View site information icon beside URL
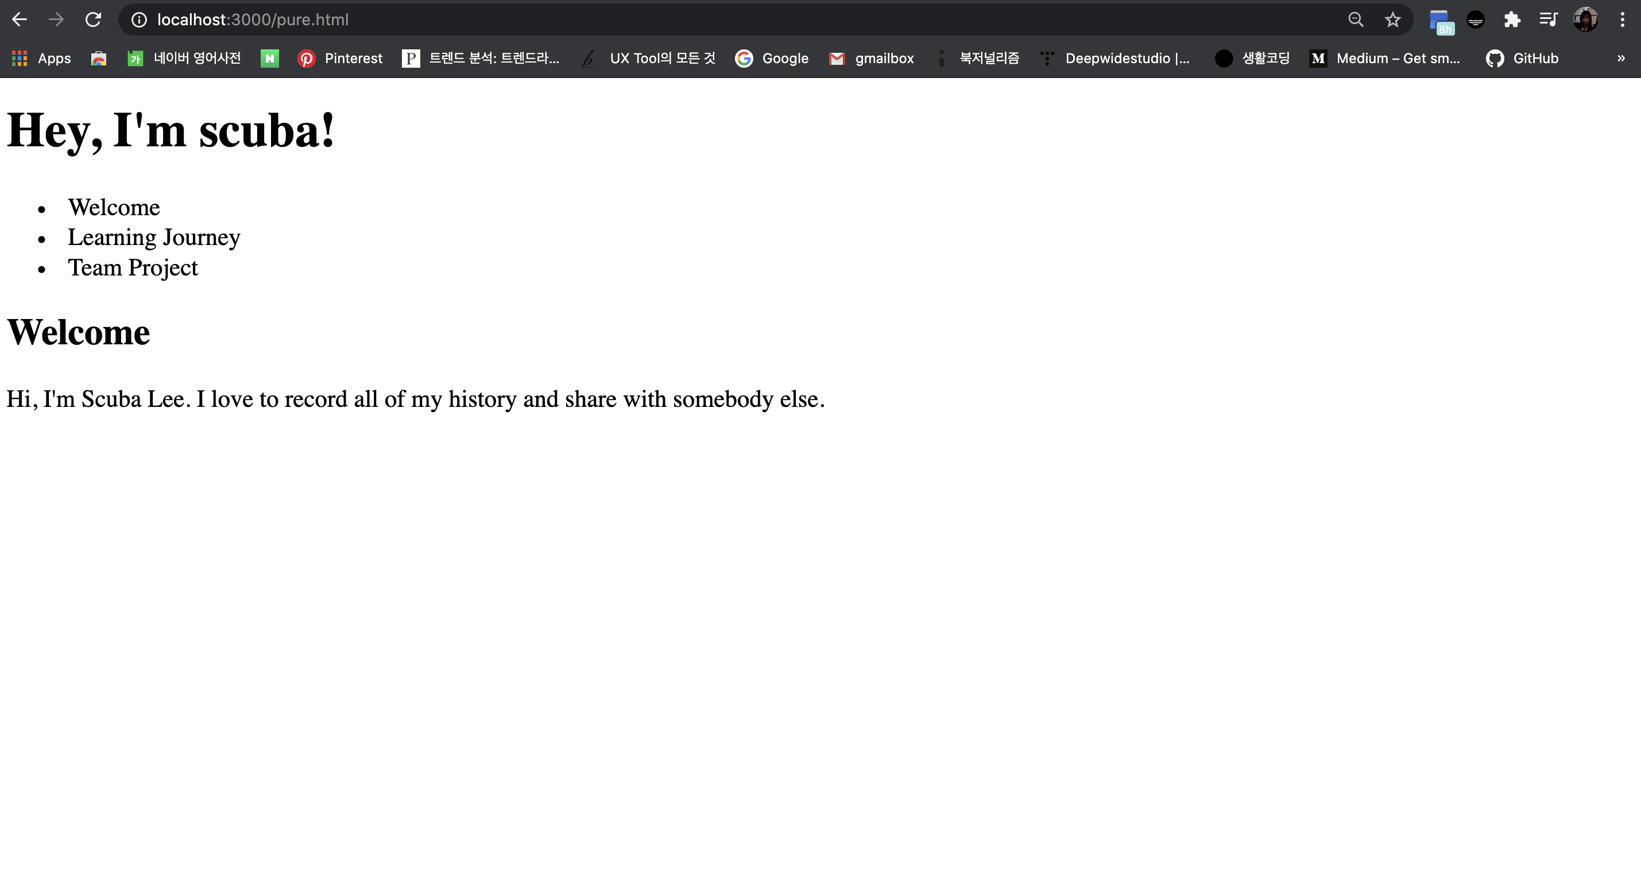 139,20
